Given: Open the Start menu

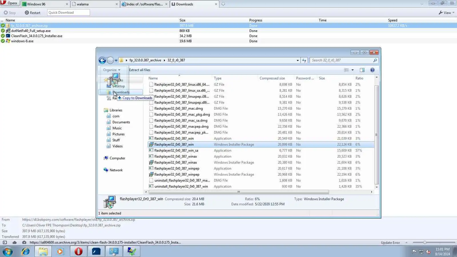Looking at the screenshot, I should tap(8, 252).
